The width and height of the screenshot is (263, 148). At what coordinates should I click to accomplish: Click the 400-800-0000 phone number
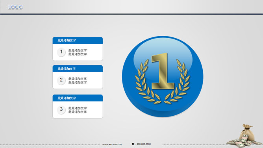pyautogui.click(x=144, y=144)
